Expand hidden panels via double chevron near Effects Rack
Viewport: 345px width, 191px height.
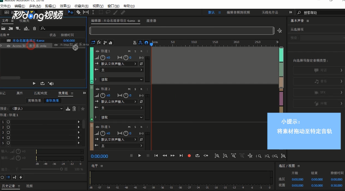coord(84,93)
